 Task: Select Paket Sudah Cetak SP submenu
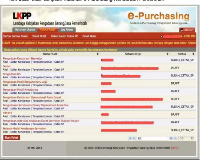coord(64,36)
